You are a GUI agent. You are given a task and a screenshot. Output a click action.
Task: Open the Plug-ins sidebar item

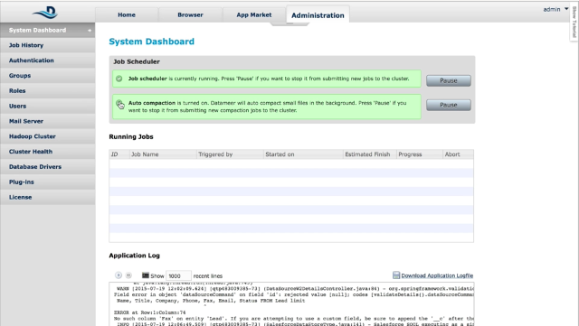[x=47, y=182]
